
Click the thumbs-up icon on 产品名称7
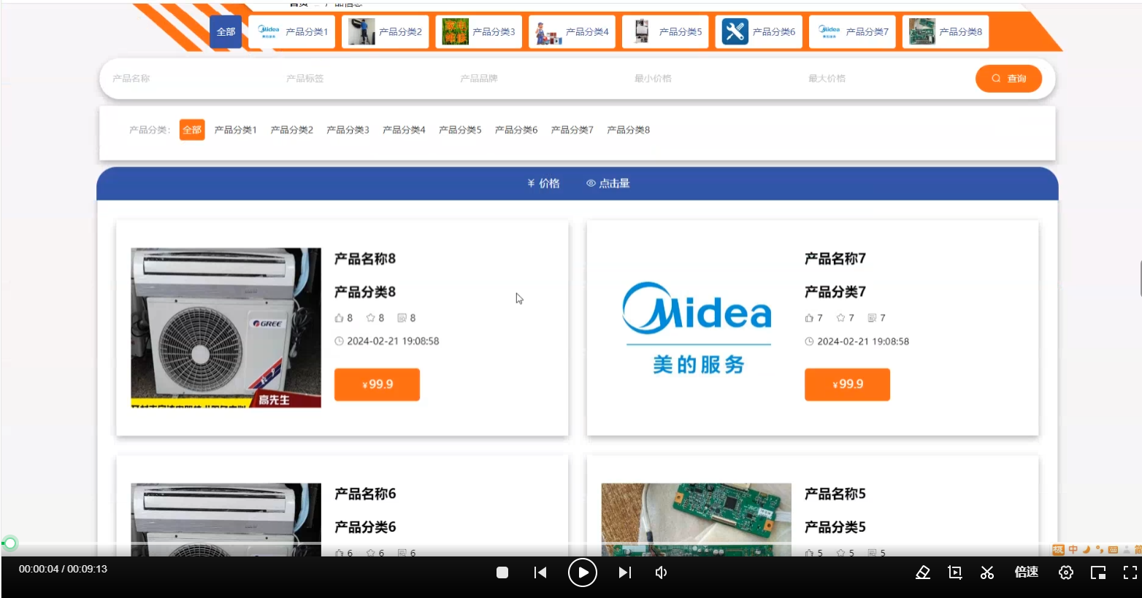tap(809, 318)
